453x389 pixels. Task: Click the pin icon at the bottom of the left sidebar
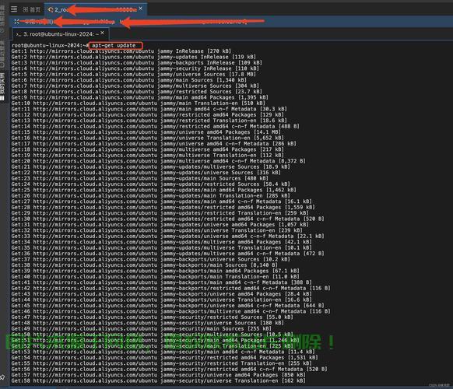click(x=2, y=377)
